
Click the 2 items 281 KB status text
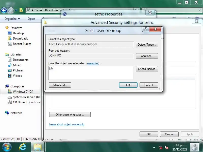(x=10, y=139)
